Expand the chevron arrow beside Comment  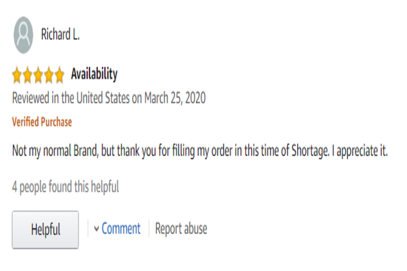[96, 229]
